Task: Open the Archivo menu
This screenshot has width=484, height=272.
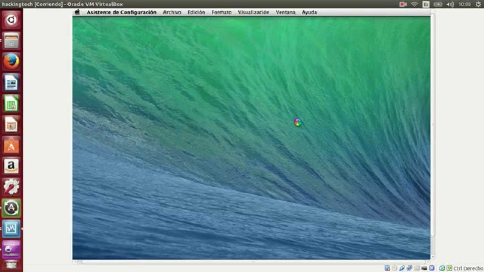Action: [172, 12]
